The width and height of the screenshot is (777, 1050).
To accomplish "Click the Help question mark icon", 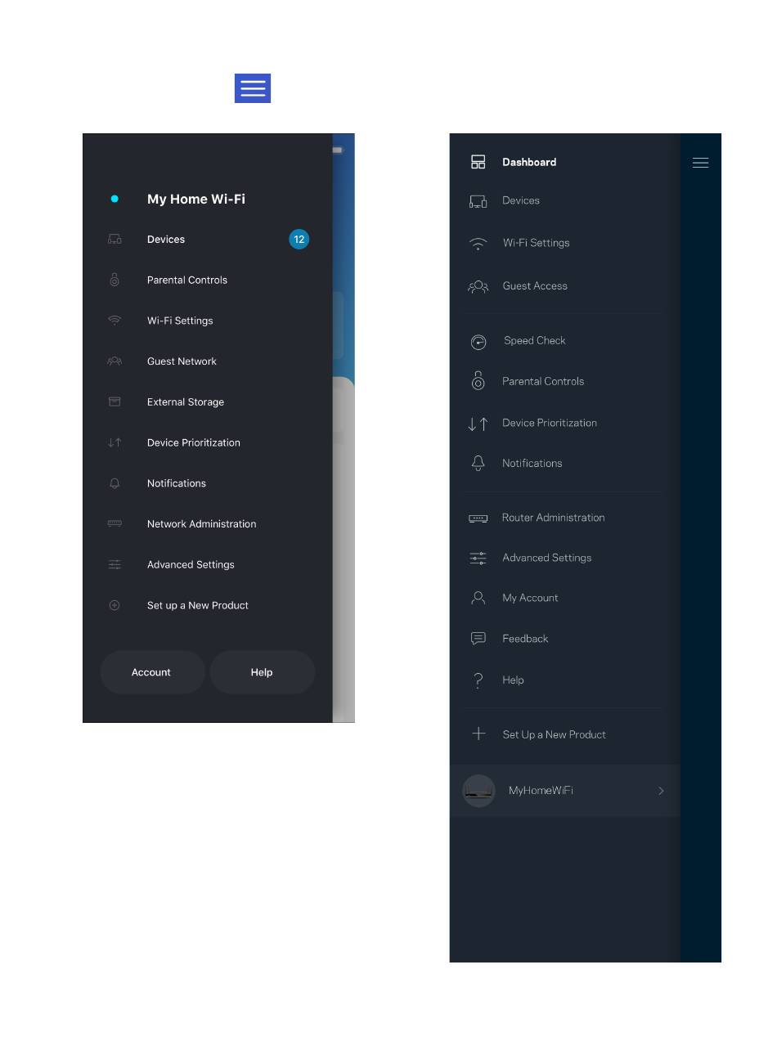I will pyautogui.click(x=478, y=680).
